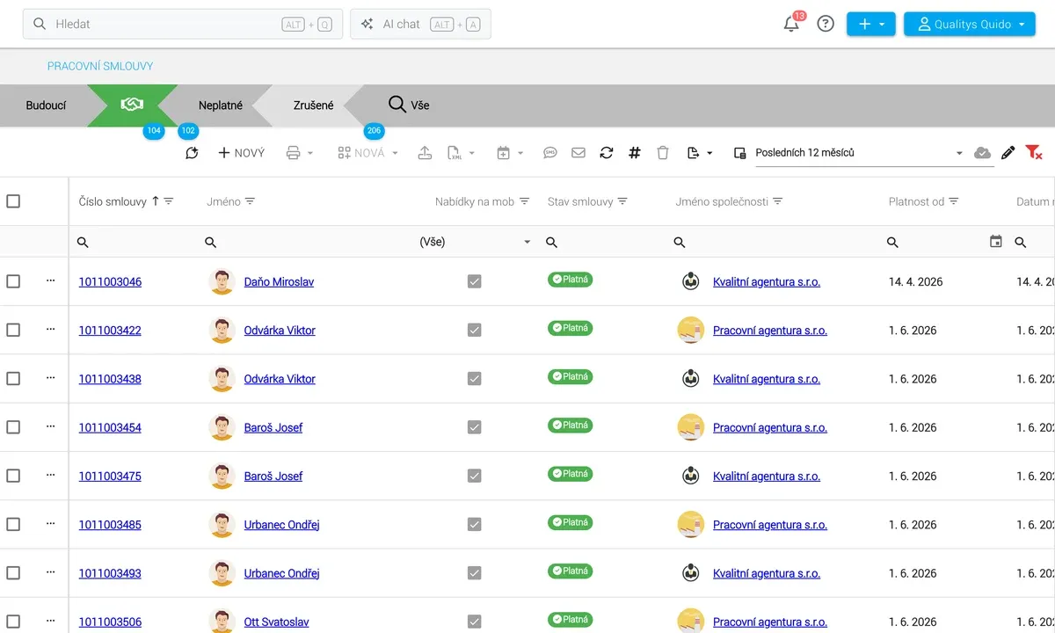This screenshot has width=1055, height=633.
Task: Open the row menu for contract 1011003438
Action: coord(50,377)
